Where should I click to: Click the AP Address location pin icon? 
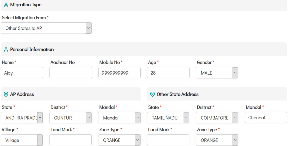point(6,94)
